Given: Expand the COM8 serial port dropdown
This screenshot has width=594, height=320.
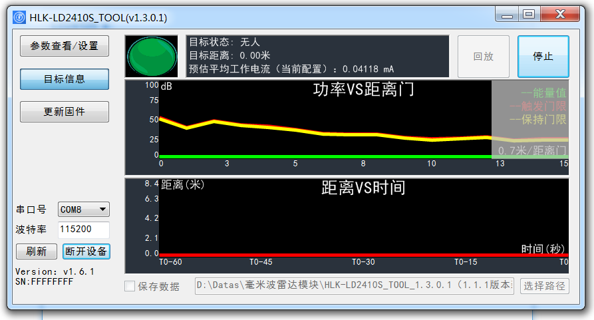Looking at the screenshot, I should [84, 210].
